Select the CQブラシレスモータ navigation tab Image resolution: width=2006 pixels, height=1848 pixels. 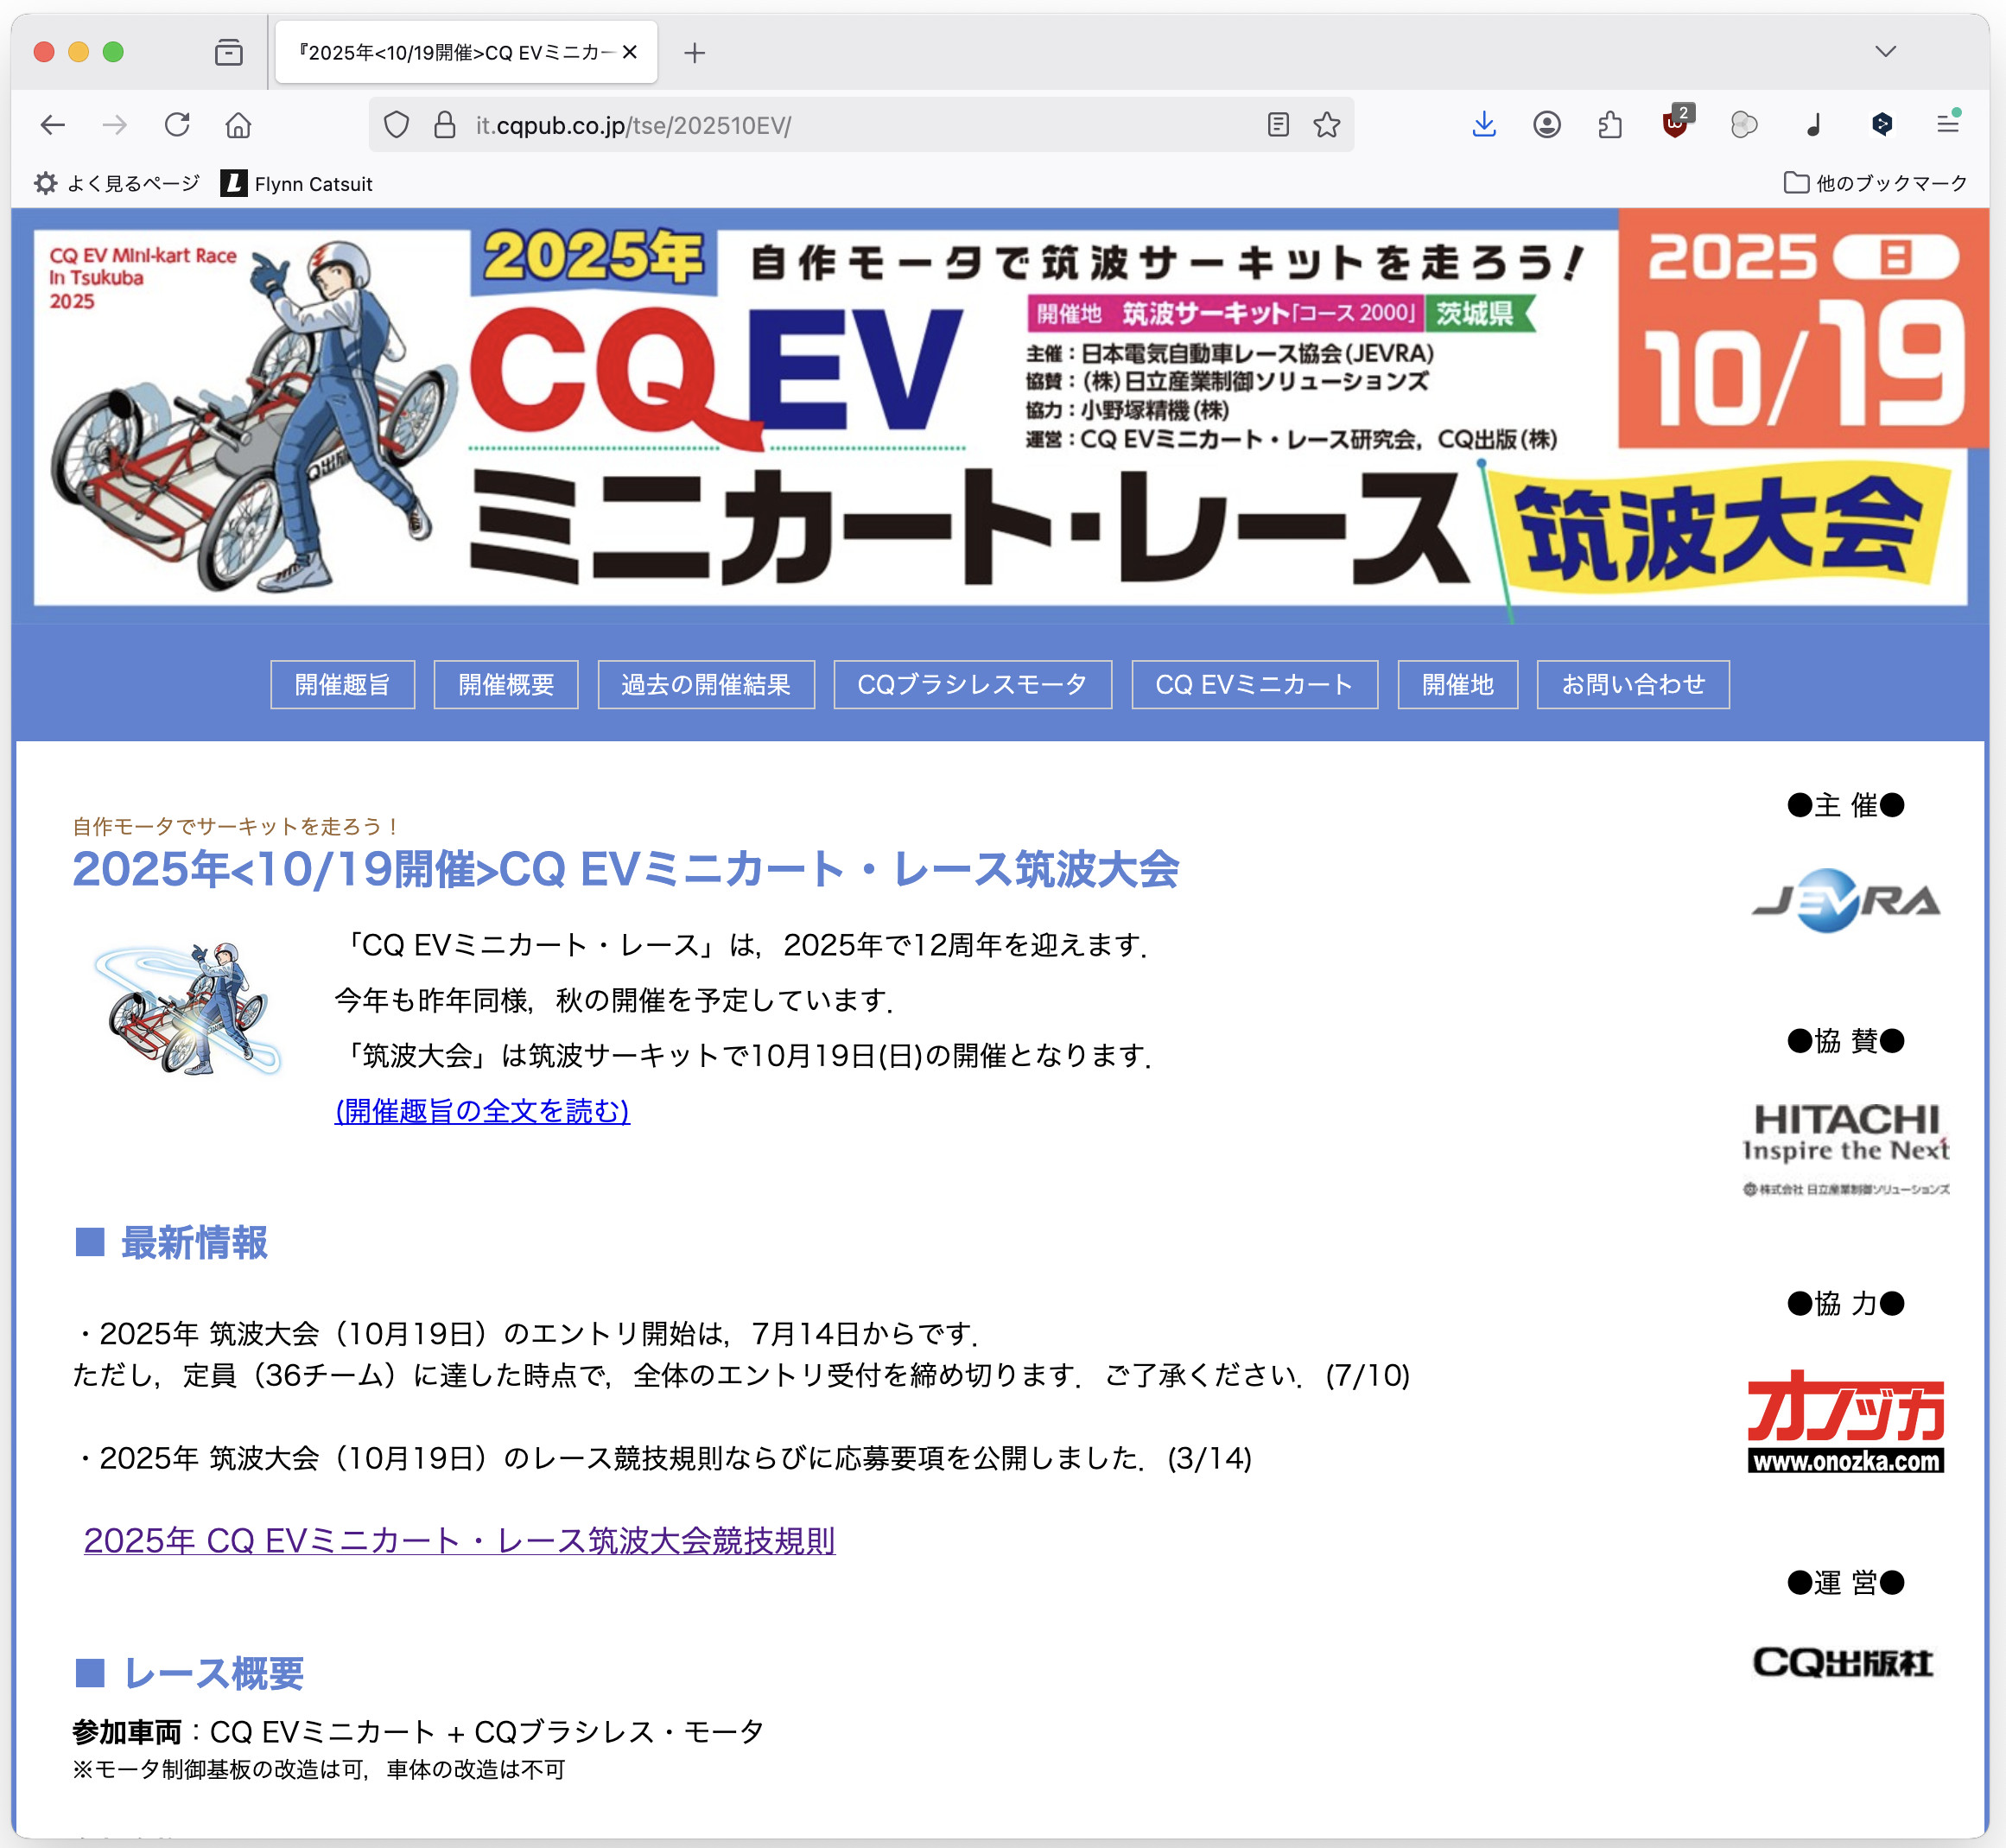(972, 684)
